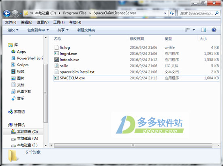Open the 文件(F) menu

point(11,22)
